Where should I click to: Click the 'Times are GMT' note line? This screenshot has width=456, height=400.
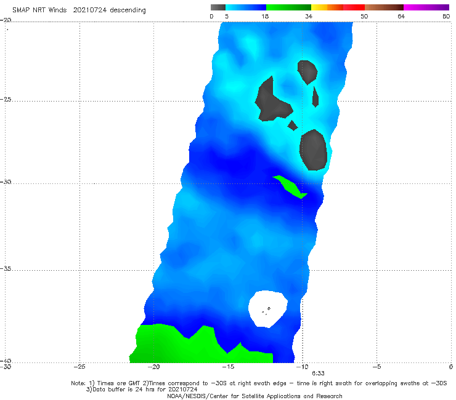(259, 383)
